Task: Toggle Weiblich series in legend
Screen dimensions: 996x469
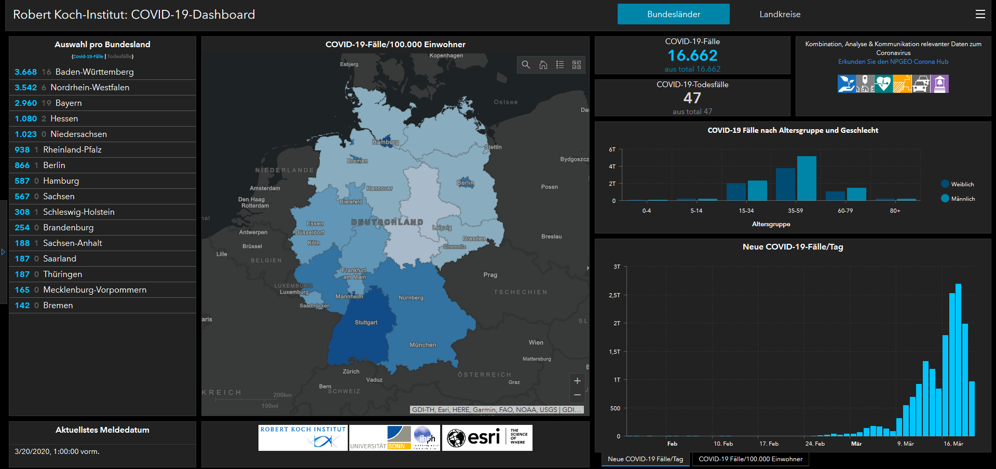Action: [x=958, y=184]
